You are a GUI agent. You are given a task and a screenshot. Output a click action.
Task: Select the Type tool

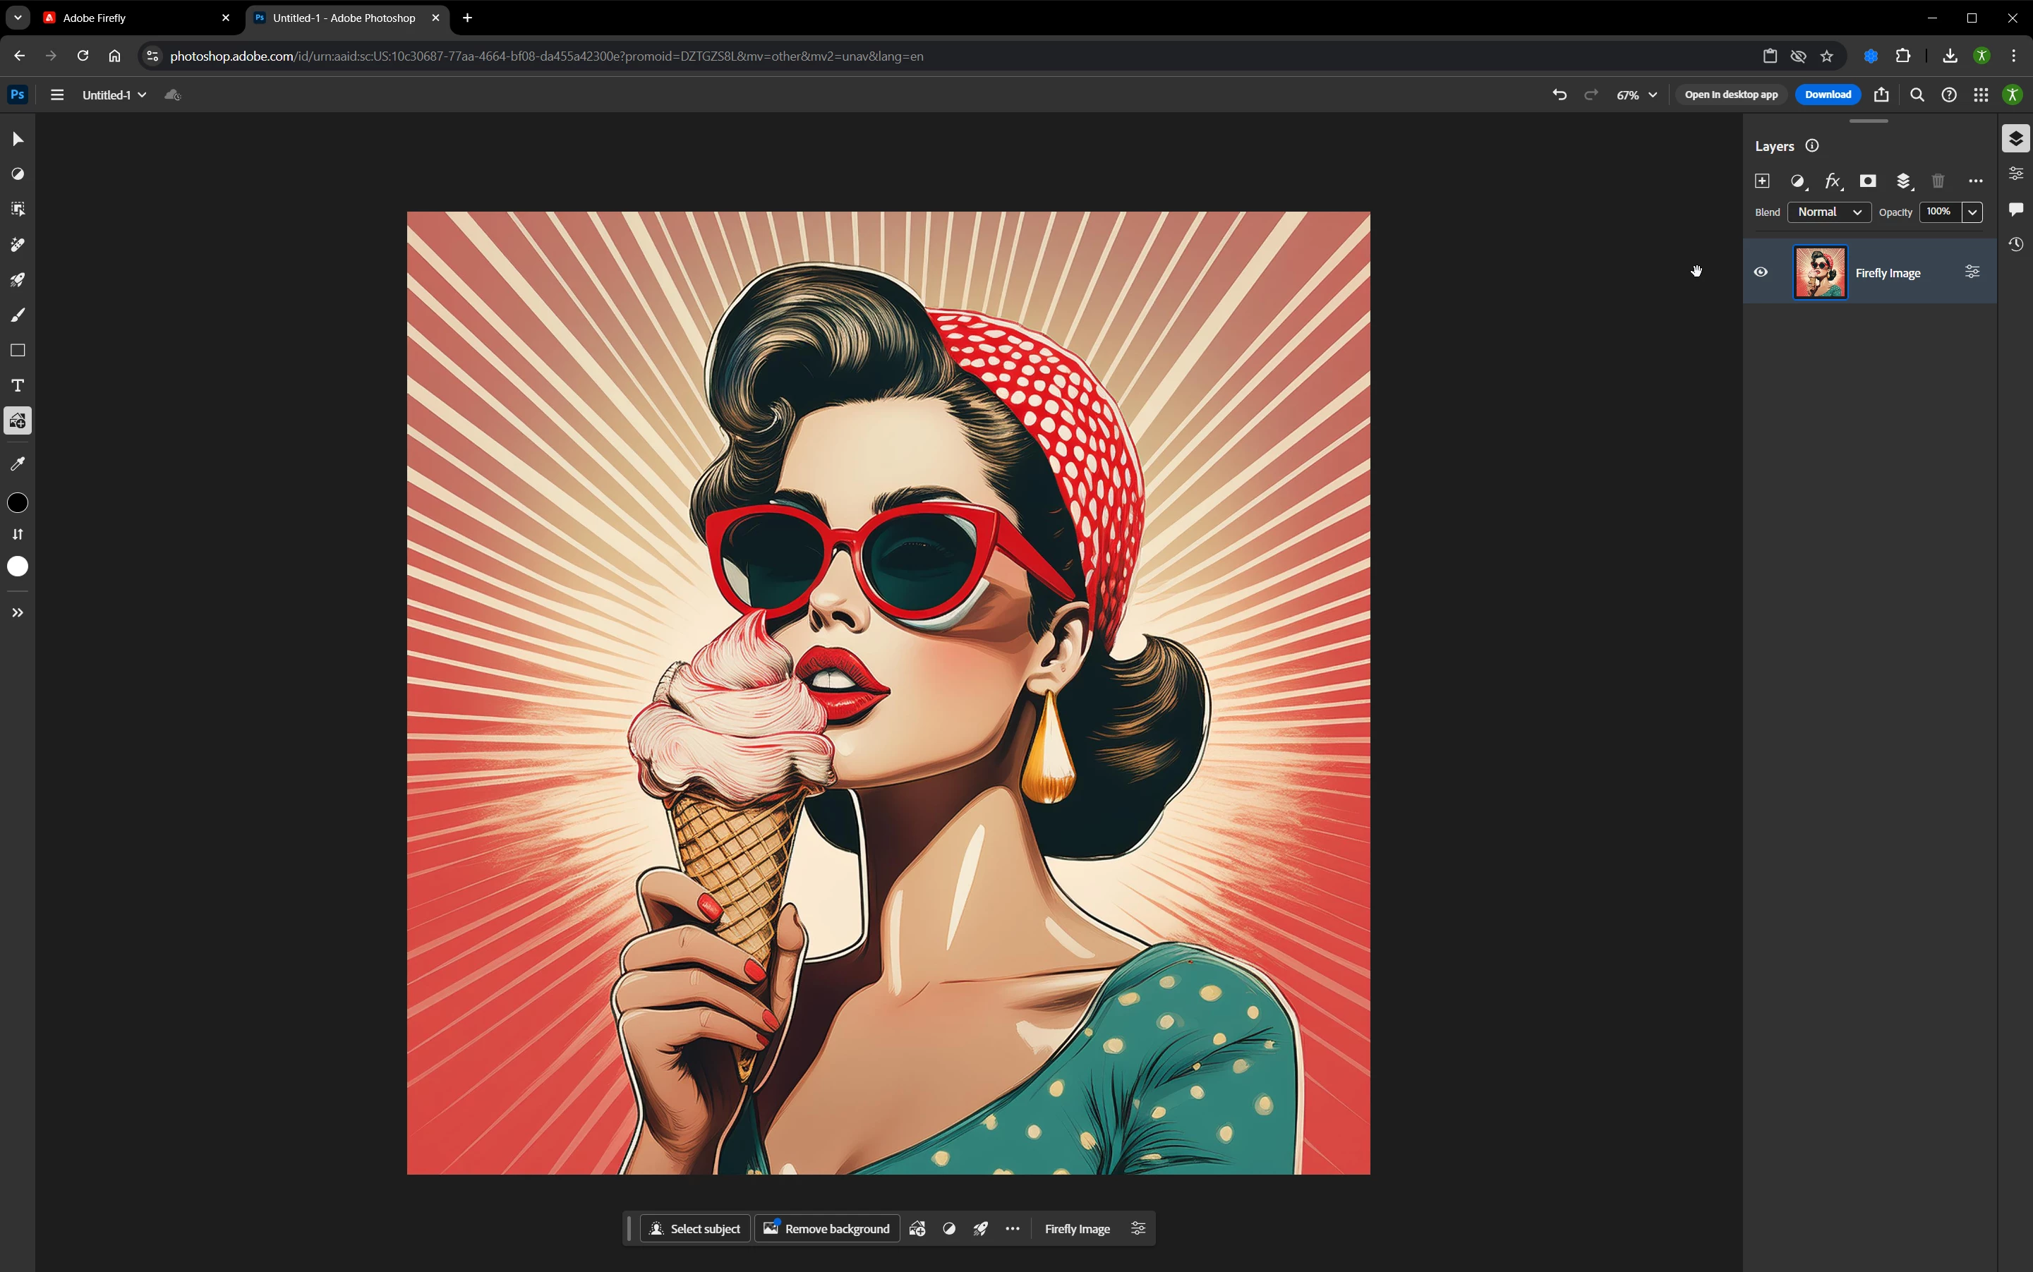coord(18,385)
